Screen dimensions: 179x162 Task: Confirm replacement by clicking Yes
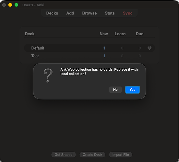tap(132, 89)
